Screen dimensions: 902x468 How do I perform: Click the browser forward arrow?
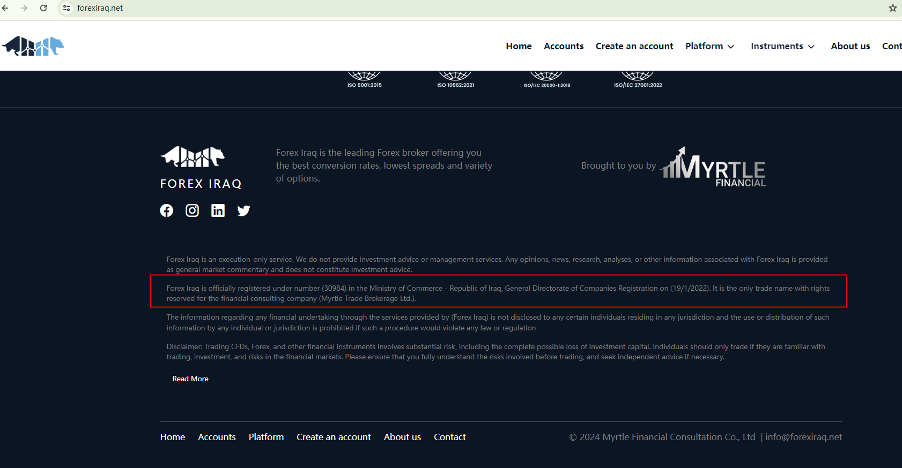24,8
